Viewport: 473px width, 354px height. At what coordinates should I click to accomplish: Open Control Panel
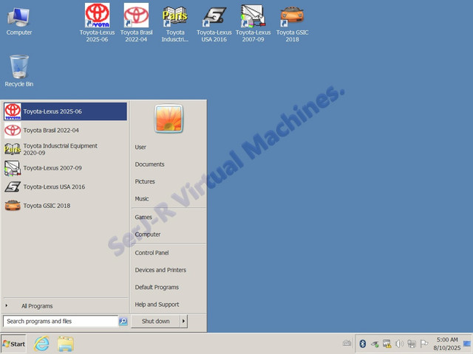coord(152,253)
